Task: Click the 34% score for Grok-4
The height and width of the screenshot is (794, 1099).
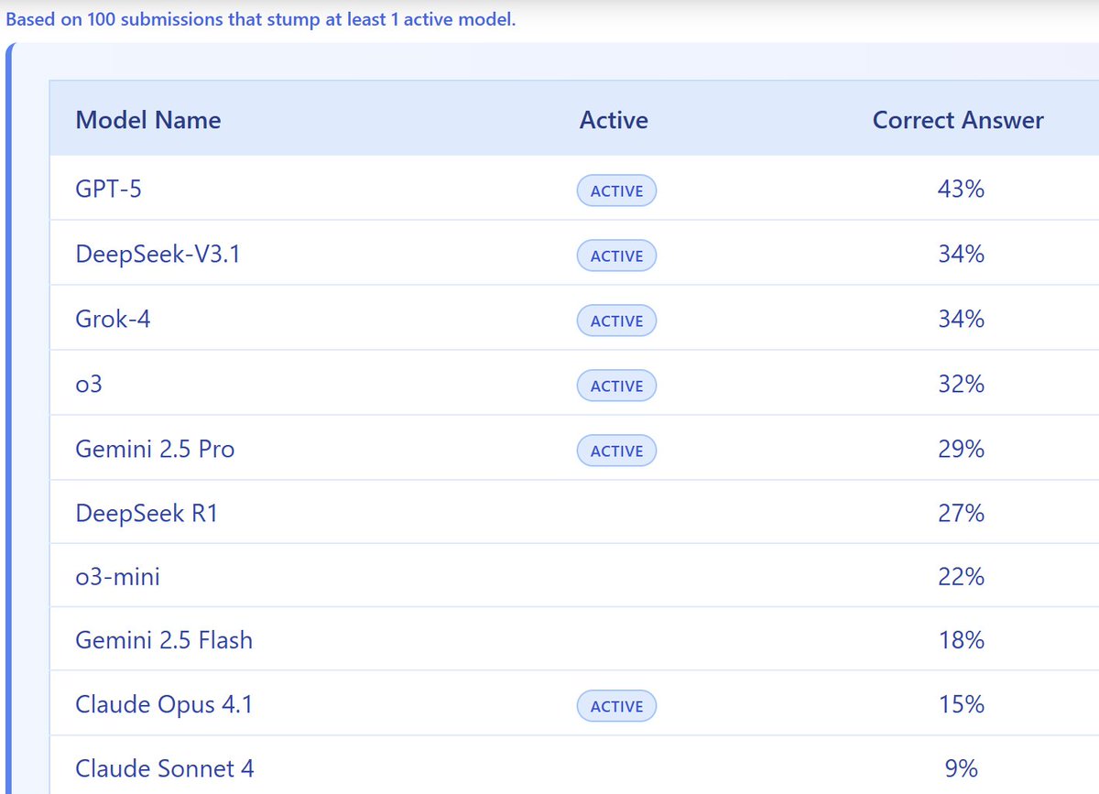Action: [961, 321]
